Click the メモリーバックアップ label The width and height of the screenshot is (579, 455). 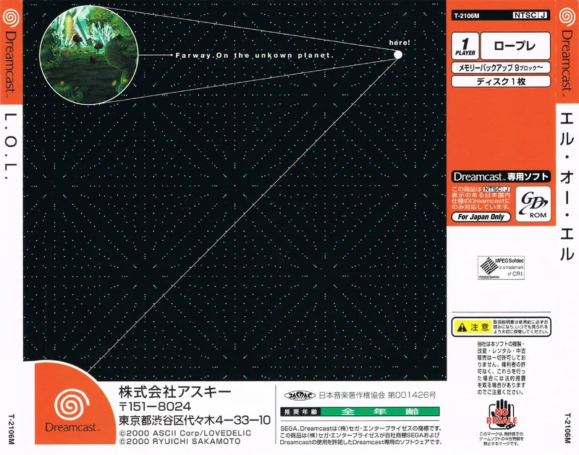pyautogui.click(x=501, y=67)
